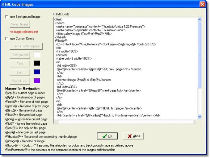This screenshot has width=210, height=158.
Task: Click the @tp@ total number of pages macro
Action: pos(25,98)
